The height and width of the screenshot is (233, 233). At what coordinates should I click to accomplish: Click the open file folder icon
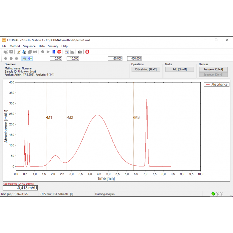coord(6,52)
